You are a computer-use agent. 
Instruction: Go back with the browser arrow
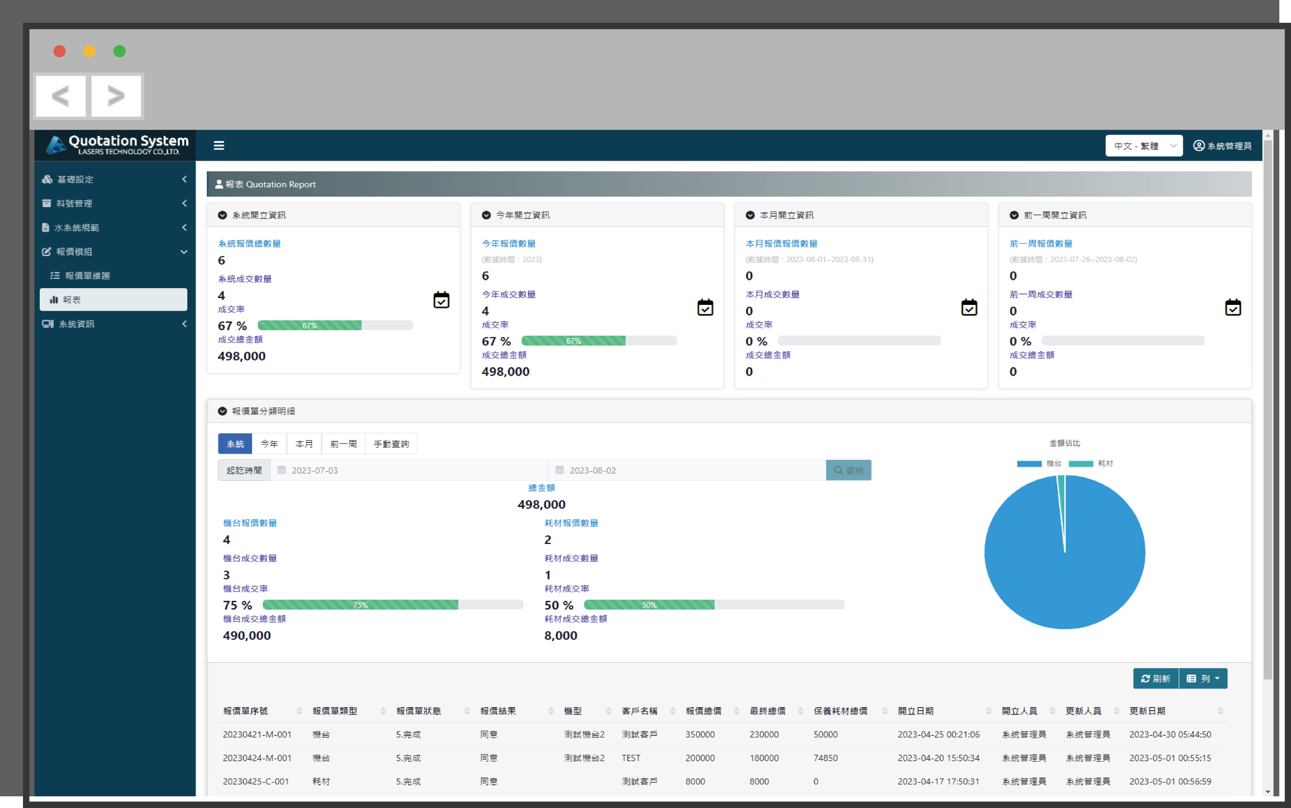point(60,96)
